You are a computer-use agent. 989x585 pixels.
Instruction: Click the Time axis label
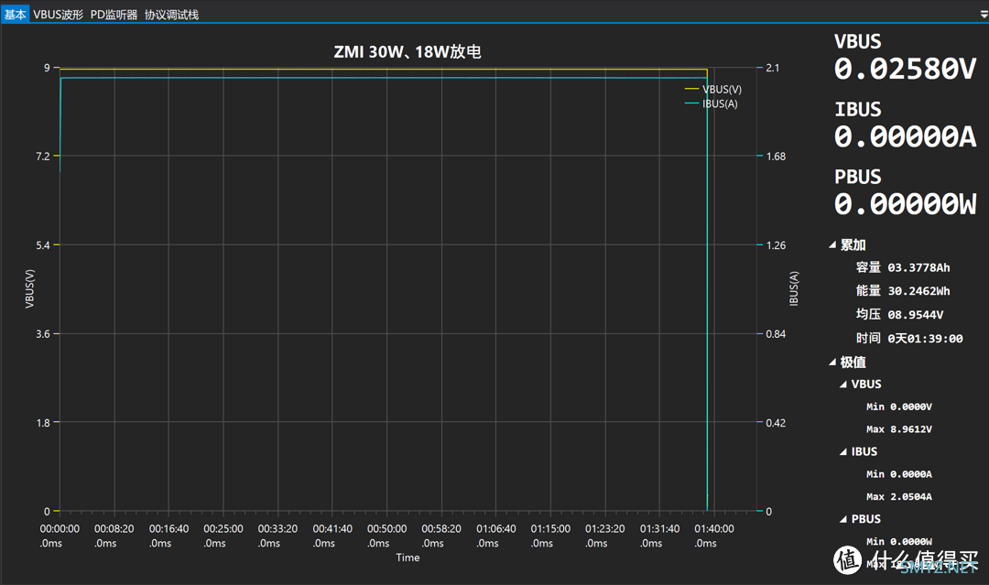pos(408,558)
